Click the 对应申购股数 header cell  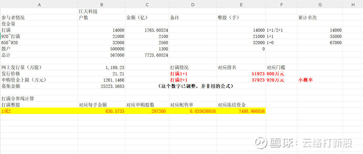click(147, 105)
